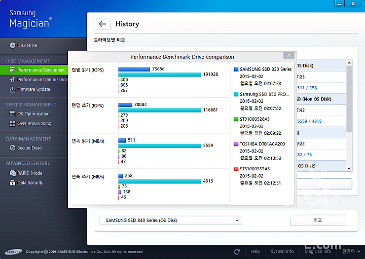Open Magician Info in the footer

tap(318, 251)
